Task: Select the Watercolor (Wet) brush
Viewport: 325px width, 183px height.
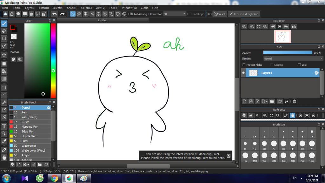Action: [x=30, y=150]
